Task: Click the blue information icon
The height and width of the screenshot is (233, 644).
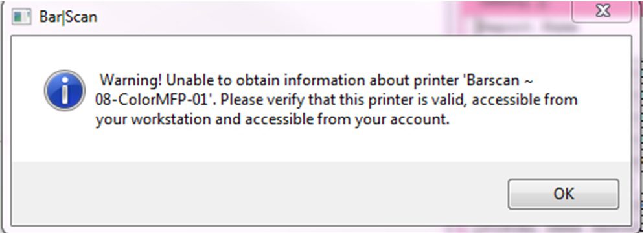Action: pos(65,90)
